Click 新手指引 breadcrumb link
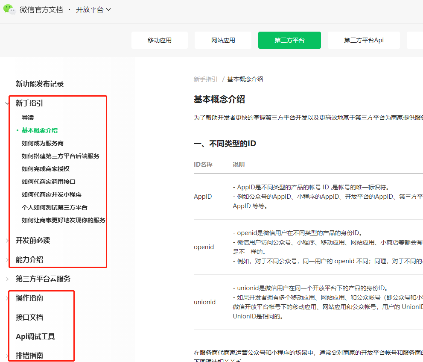The height and width of the screenshot is (362, 423). point(206,79)
